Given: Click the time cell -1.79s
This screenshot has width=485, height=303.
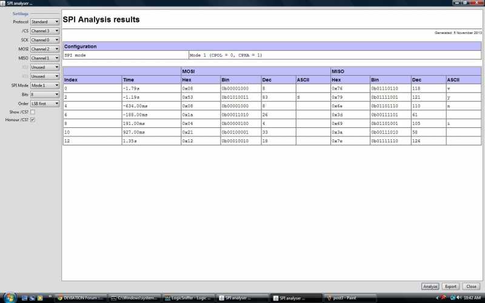Looking at the screenshot, I should pyautogui.click(x=151, y=88).
